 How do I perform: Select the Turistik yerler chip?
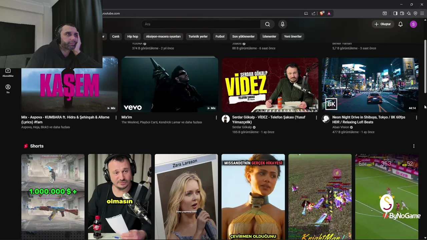(198, 37)
